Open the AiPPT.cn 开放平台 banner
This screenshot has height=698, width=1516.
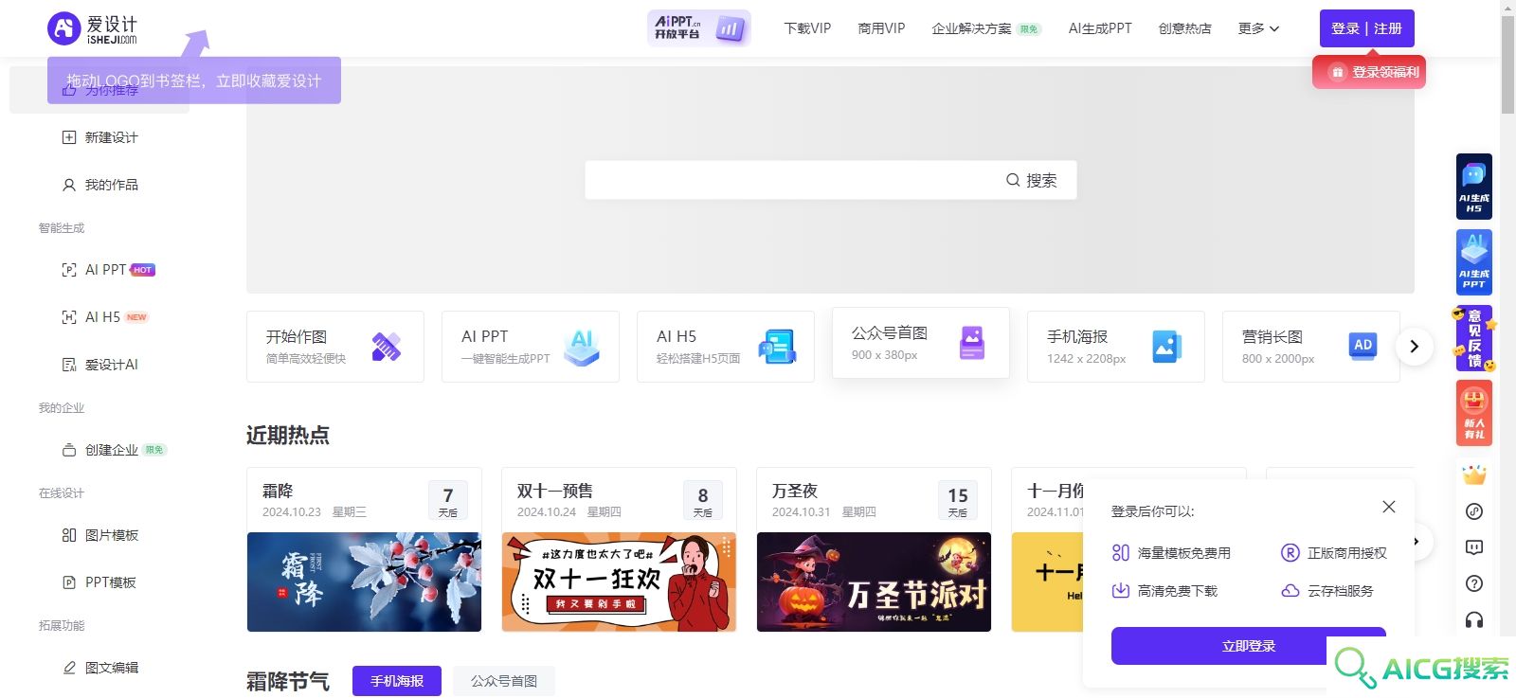(x=699, y=28)
